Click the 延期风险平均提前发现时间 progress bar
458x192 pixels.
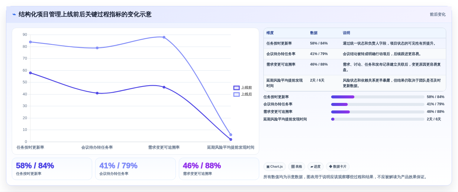tap(378, 119)
